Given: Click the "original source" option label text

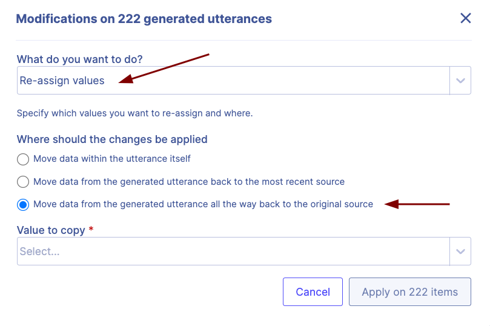Looking at the screenshot, I should (203, 204).
